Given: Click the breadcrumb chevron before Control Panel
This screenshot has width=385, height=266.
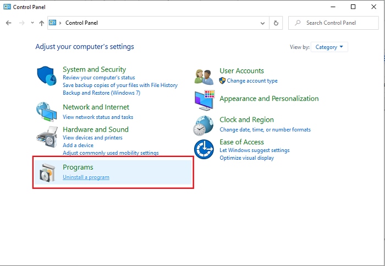Looking at the screenshot, I should tap(60, 23).
